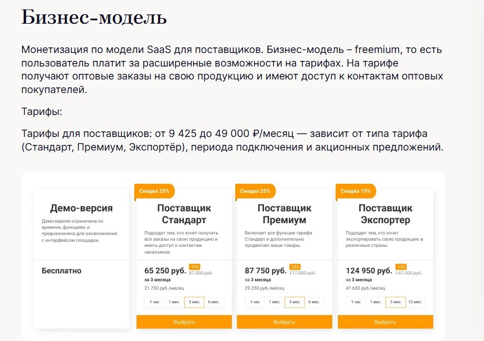Select 1 мес. period in Премиум plan

(x=274, y=302)
